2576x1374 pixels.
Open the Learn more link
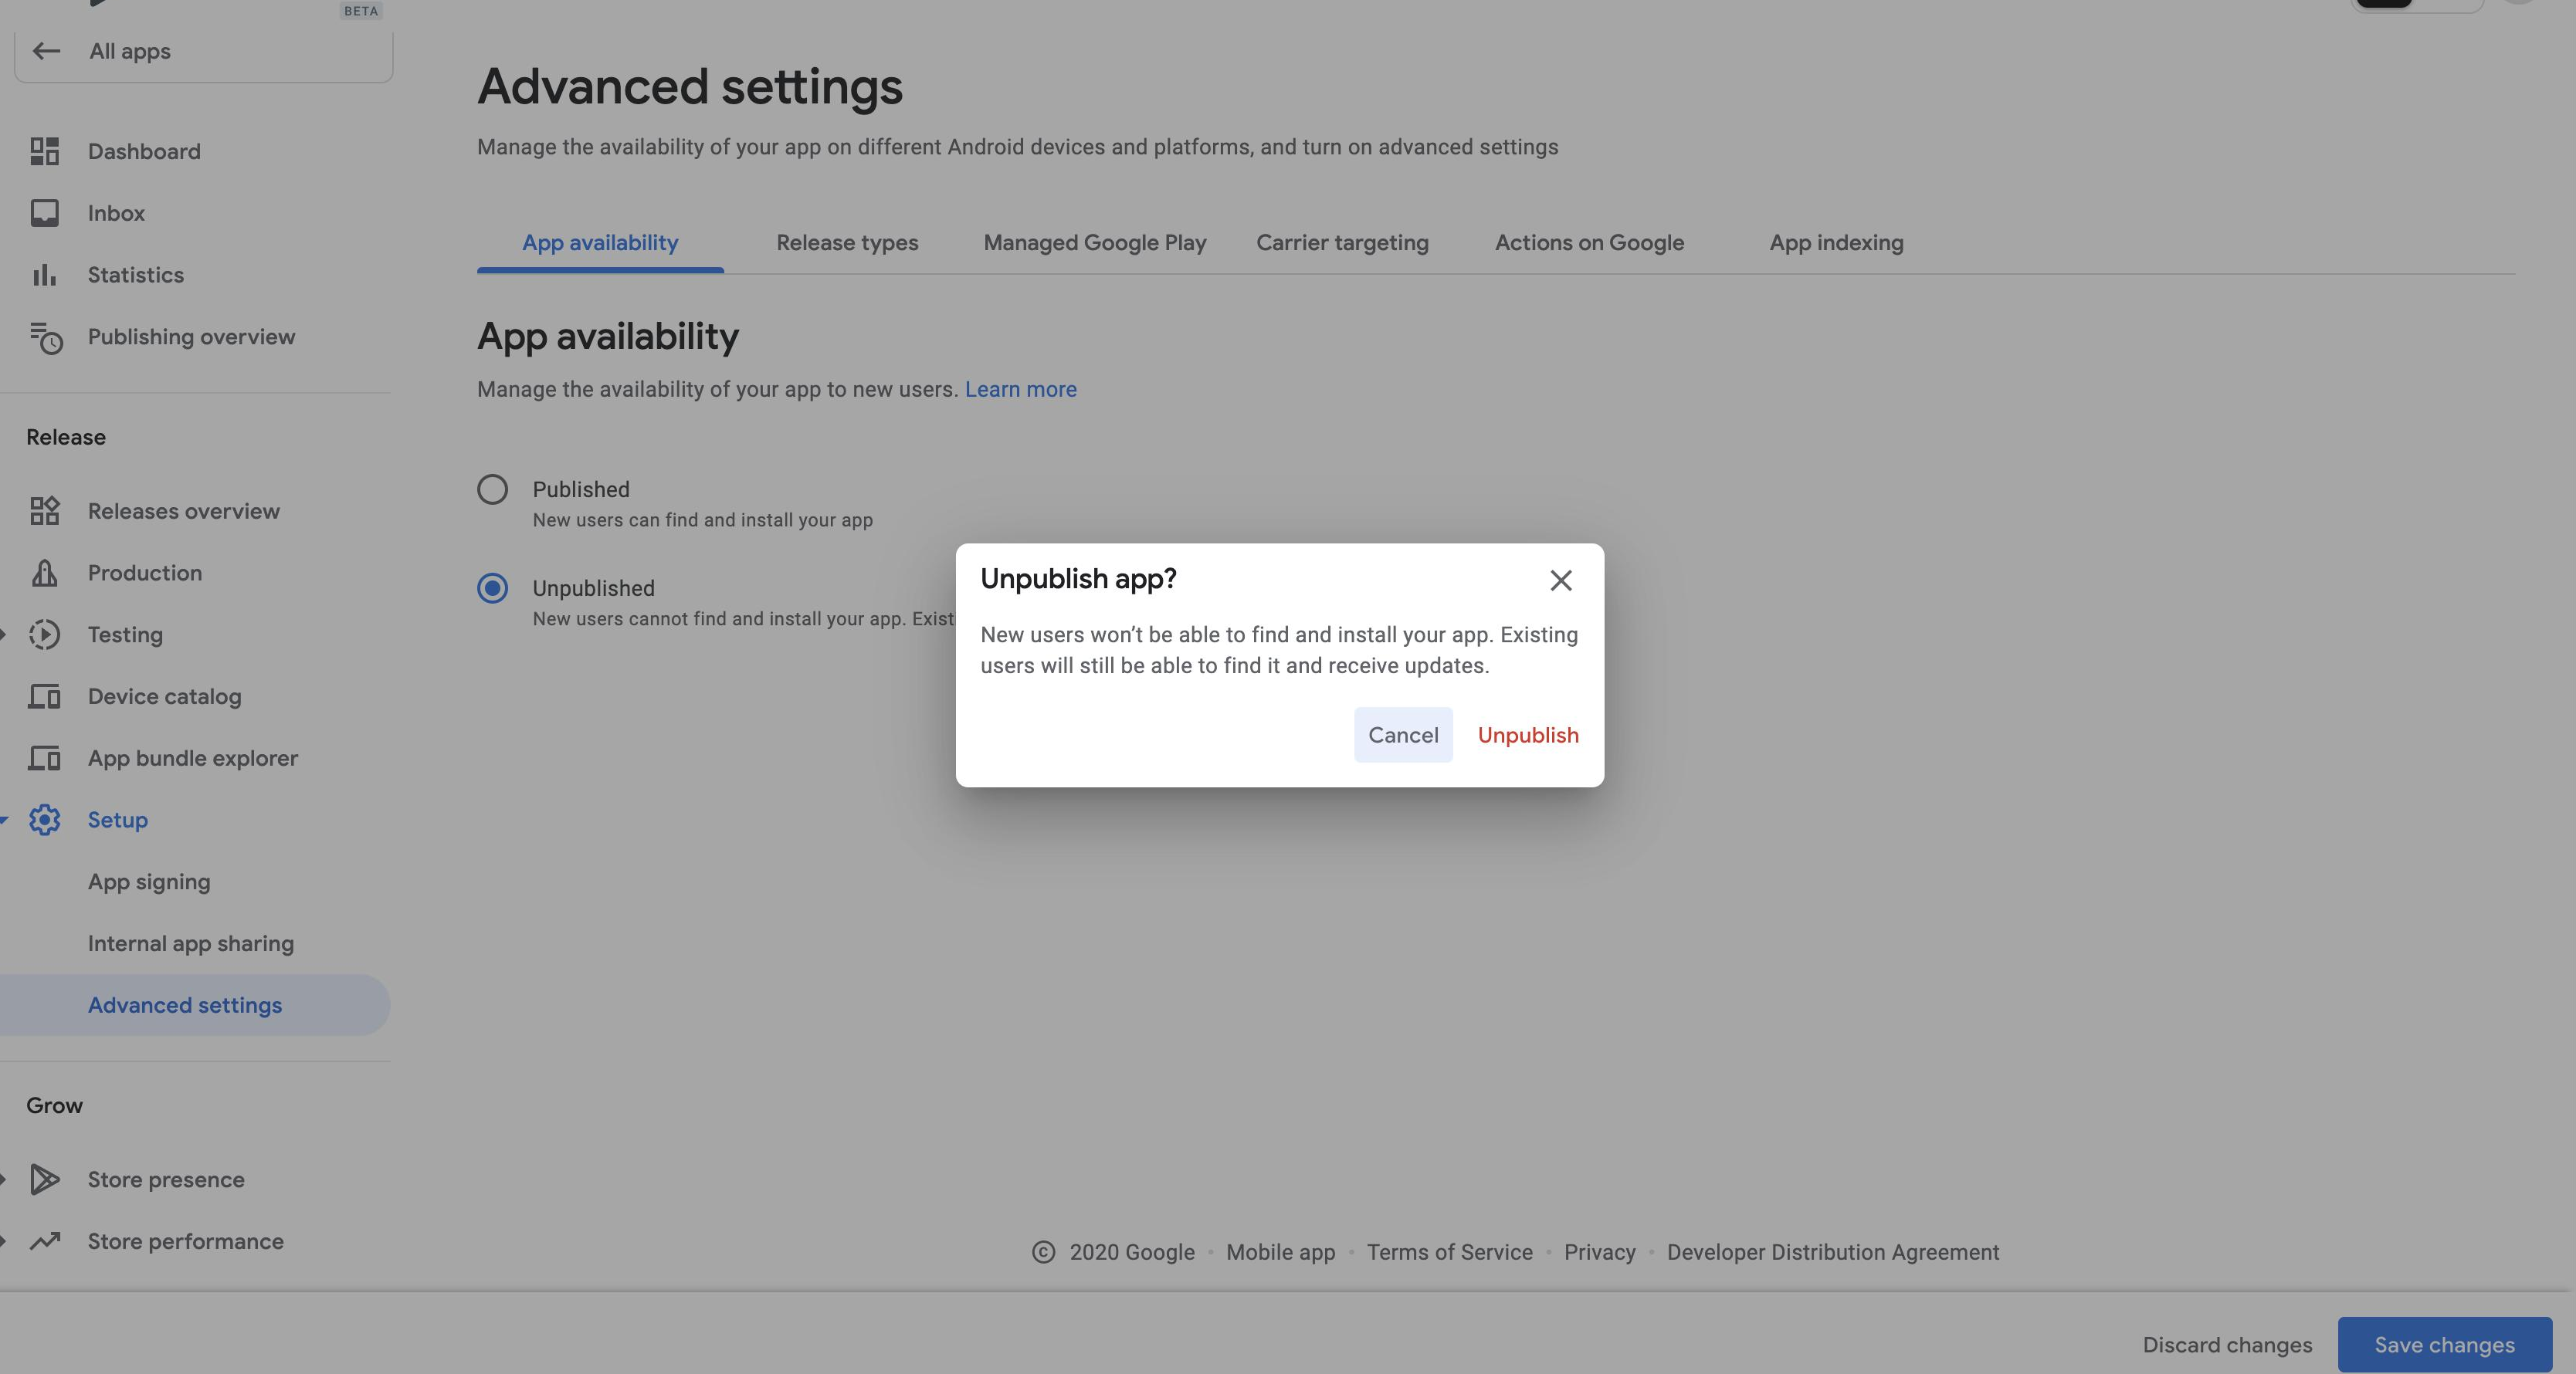[1020, 389]
